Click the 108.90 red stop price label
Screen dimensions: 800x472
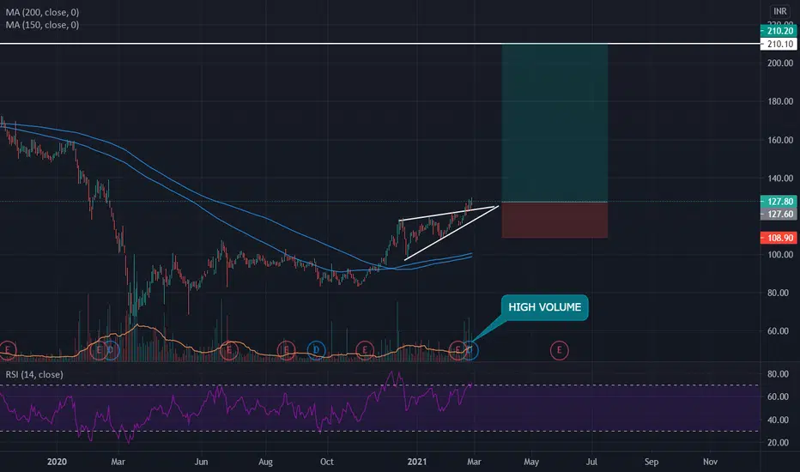779,239
